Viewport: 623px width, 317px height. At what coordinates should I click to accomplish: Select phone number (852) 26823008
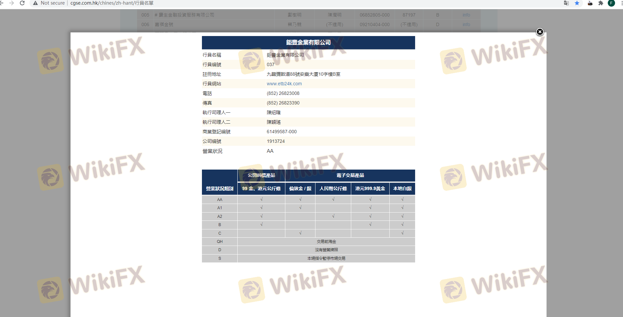283,93
